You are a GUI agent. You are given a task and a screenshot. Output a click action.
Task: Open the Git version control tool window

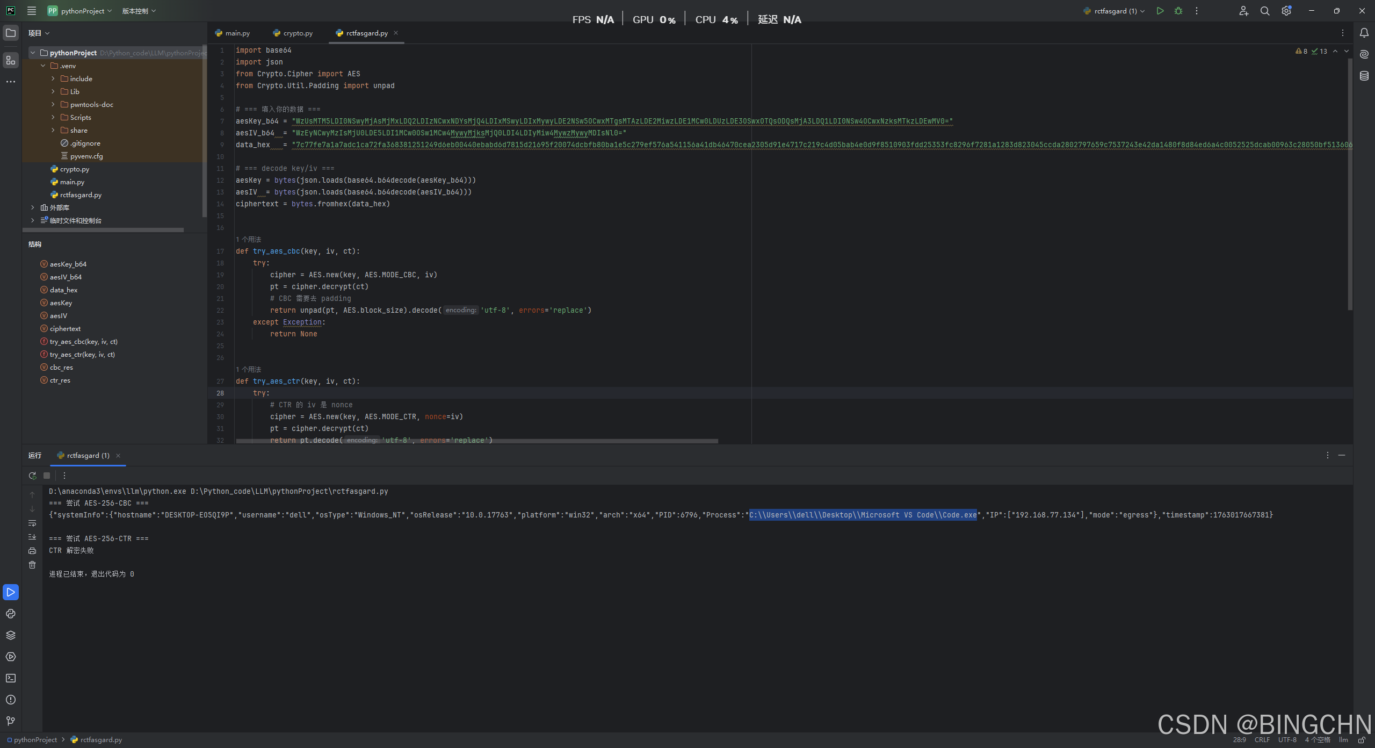(11, 721)
